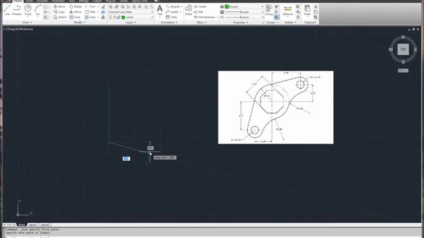Click green object color swatch in Properties
Viewport: 424px width, 238px height.
pos(227,7)
